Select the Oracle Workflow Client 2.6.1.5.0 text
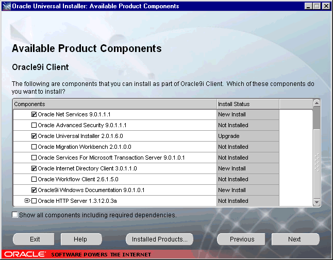Screen dimensions: 333x260 pyautogui.click(x=78, y=179)
